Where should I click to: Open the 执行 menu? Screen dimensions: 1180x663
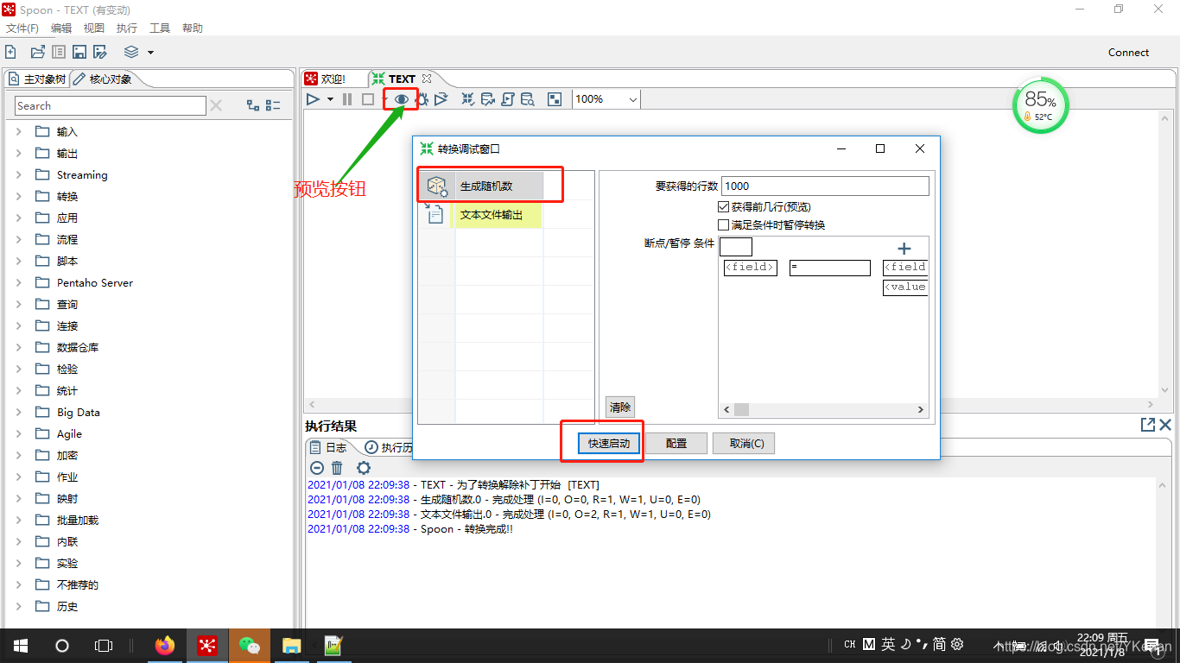click(127, 28)
